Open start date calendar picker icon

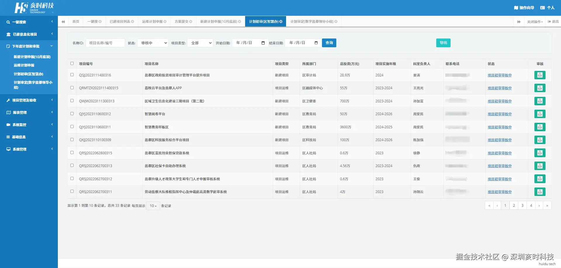point(263,43)
